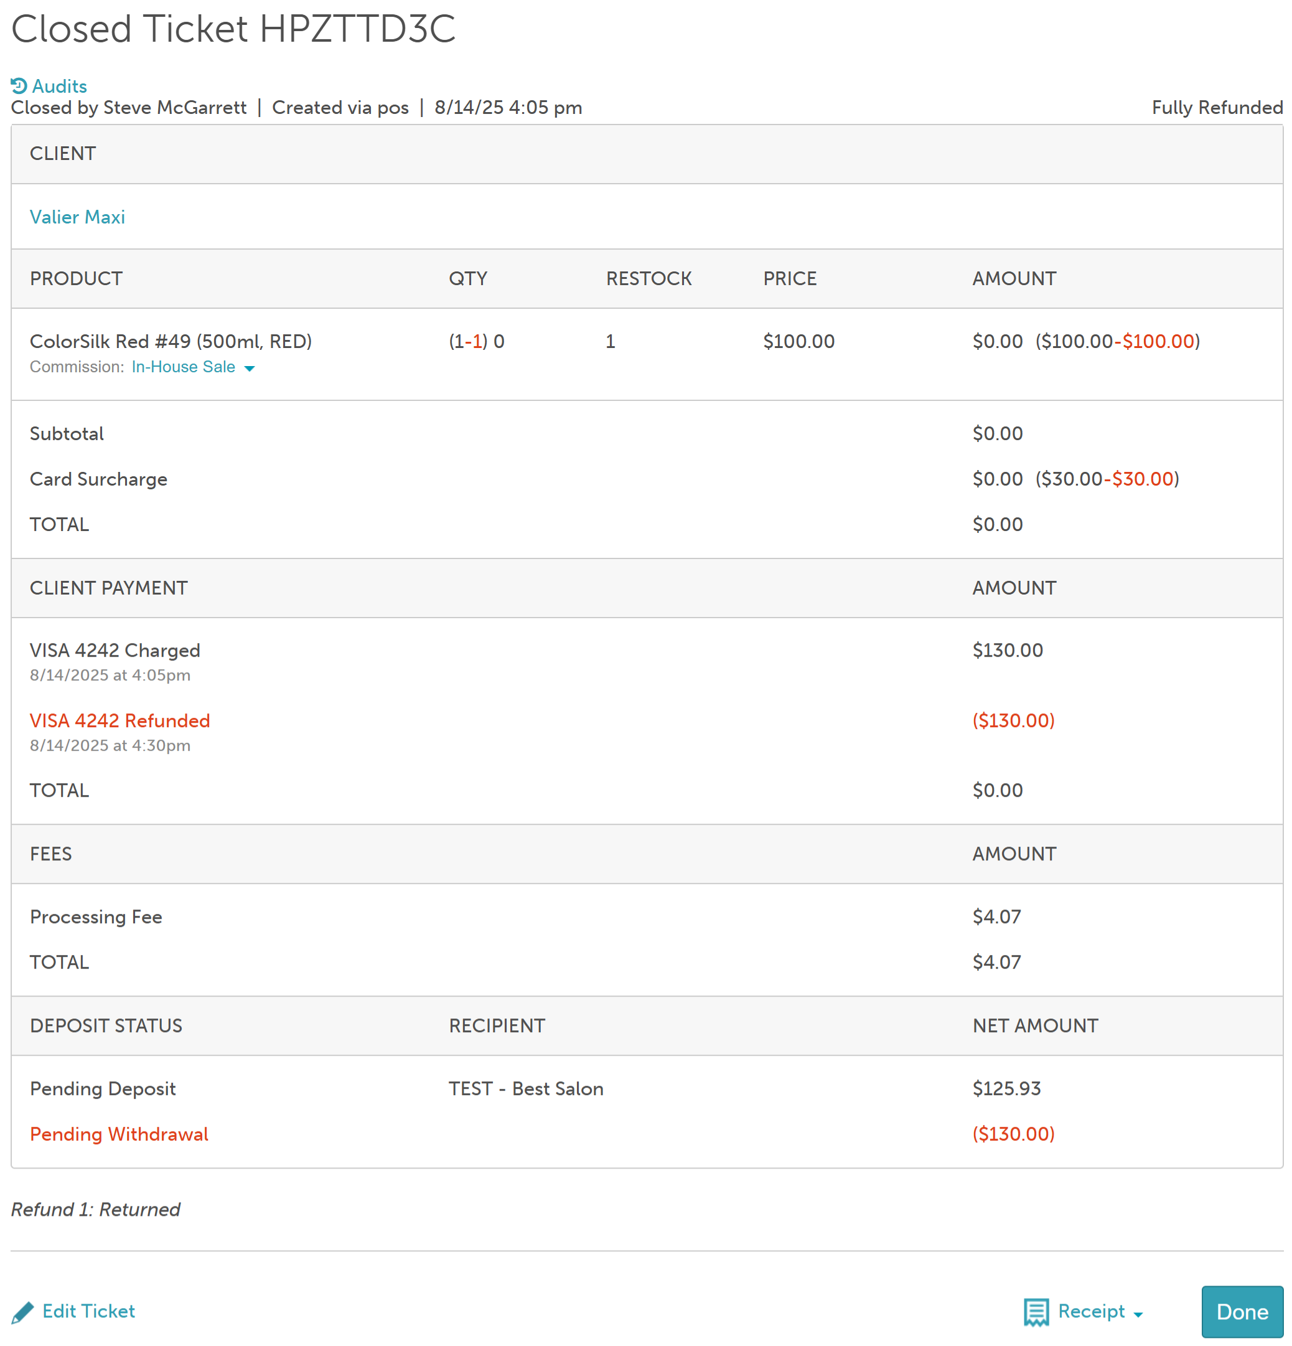Click the Processing Fee line
This screenshot has height=1346, width=1292.
pos(96,917)
